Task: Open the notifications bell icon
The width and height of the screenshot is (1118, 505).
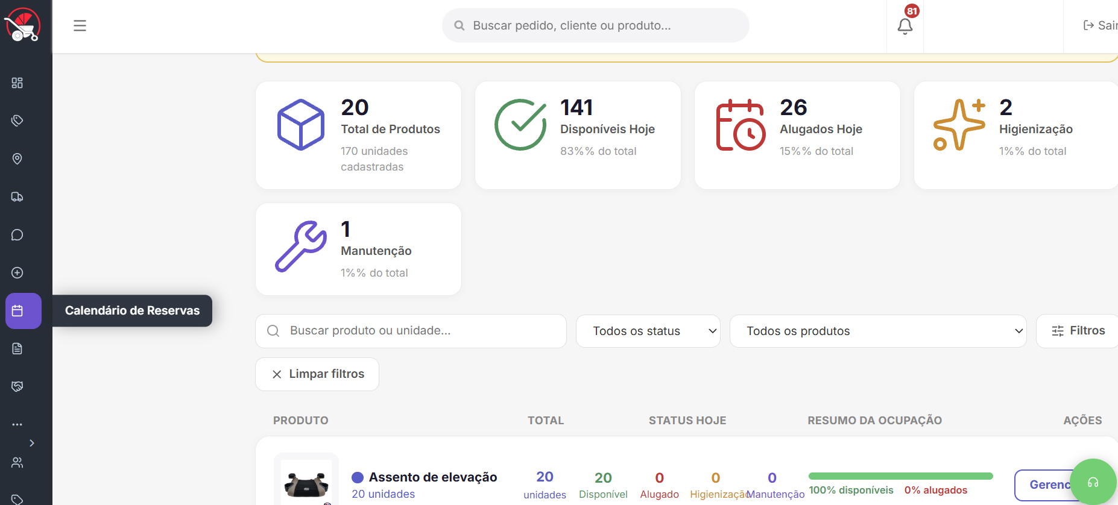Action: [905, 26]
